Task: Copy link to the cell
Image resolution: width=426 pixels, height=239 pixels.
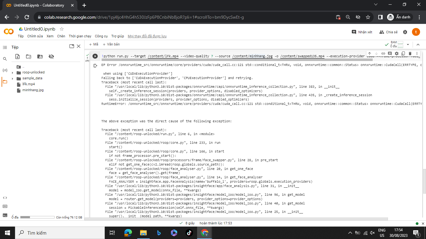Action: [x=383, y=54]
